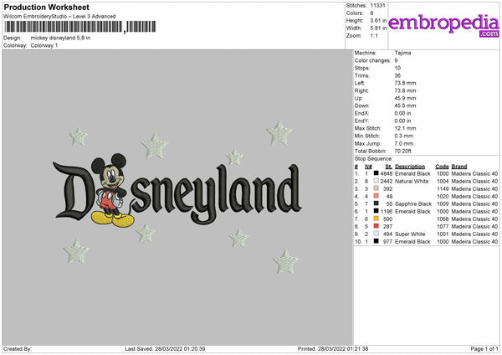Click the pink swatch for code 1020
This screenshot has height=355, width=502.
click(x=376, y=196)
